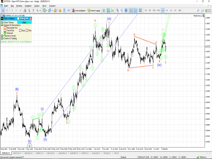This screenshot has height=159, width=212.
Task: Switch to GBPUSD,H1 chart tab
Action: pyautogui.click(x=28, y=153)
